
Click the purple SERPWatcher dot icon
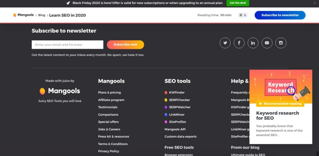[166, 107]
